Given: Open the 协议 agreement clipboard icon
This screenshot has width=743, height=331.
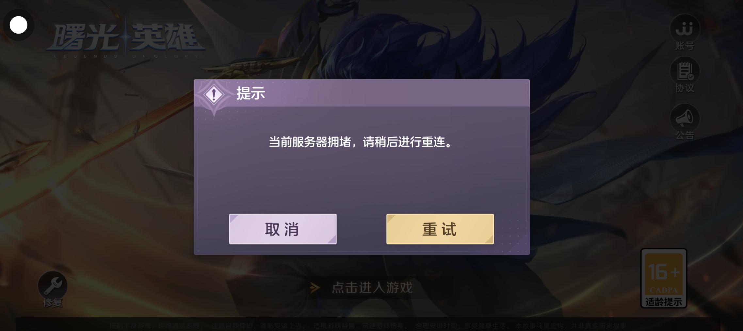Looking at the screenshot, I should point(685,71).
